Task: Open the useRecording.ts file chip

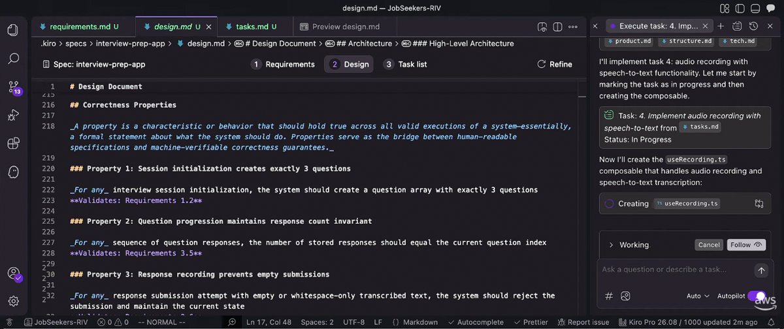Action: pyautogui.click(x=688, y=204)
